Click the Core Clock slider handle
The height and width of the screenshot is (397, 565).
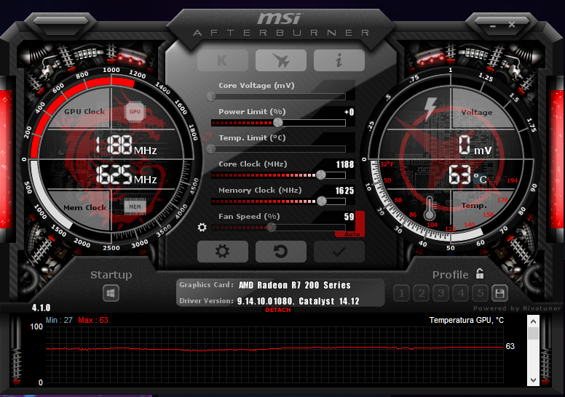tap(320, 175)
